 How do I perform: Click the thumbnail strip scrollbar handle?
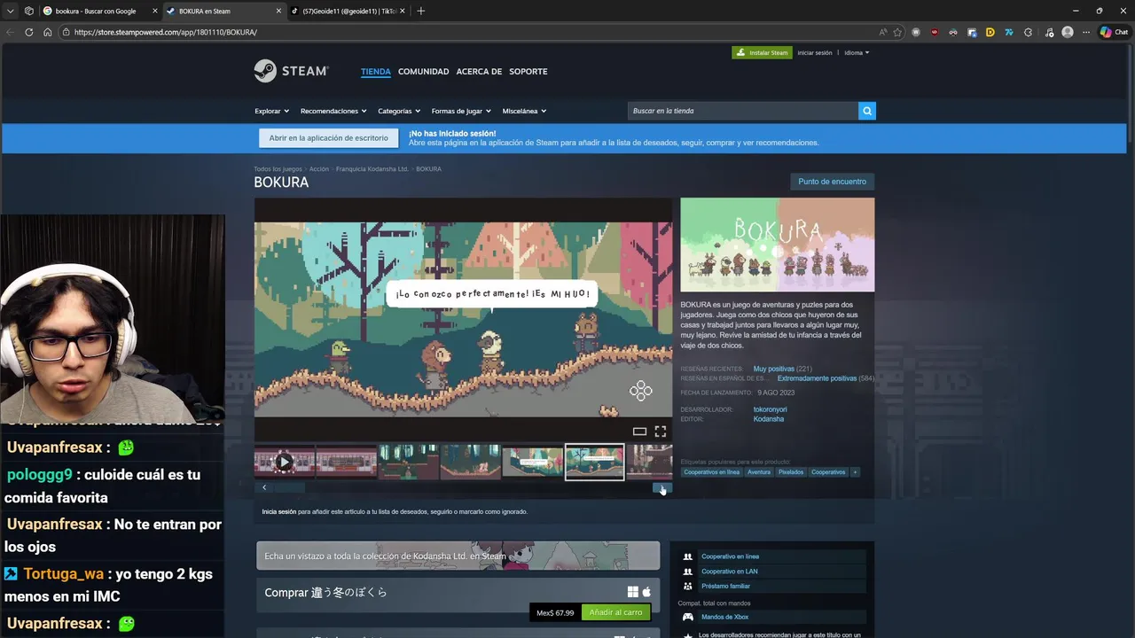[x=289, y=487]
